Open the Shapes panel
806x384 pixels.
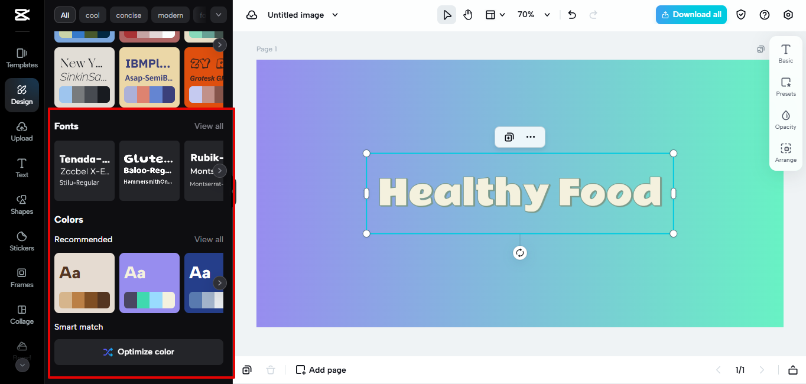[x=22, y=204]
